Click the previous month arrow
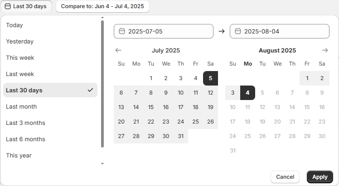The image size is (339, 186). [118, 51]
